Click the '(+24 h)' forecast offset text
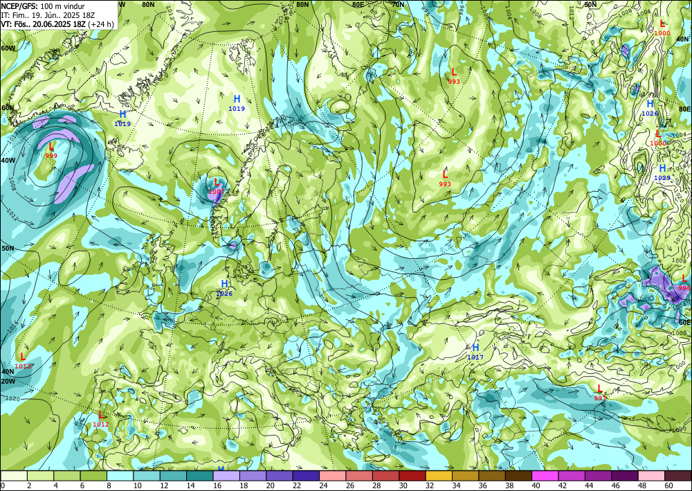Image resolution: width=692 pixels, height=491 pixels. click(100, 24)
